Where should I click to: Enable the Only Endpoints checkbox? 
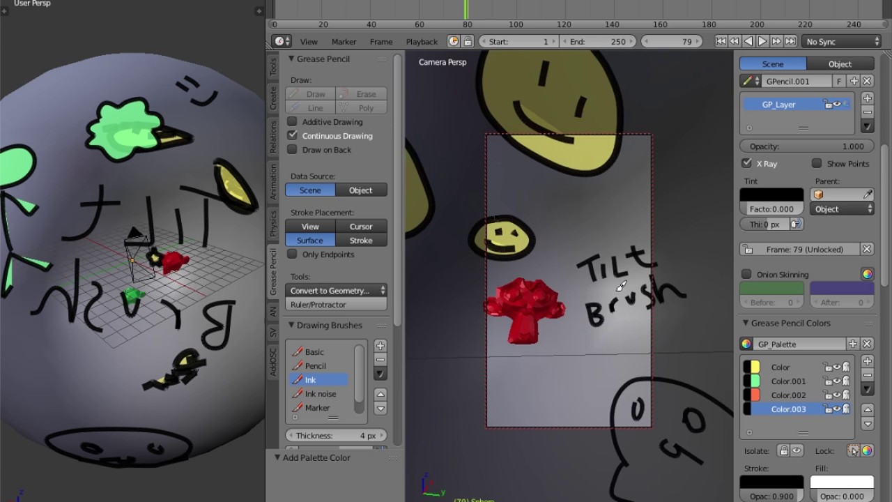tap(292, 254)
